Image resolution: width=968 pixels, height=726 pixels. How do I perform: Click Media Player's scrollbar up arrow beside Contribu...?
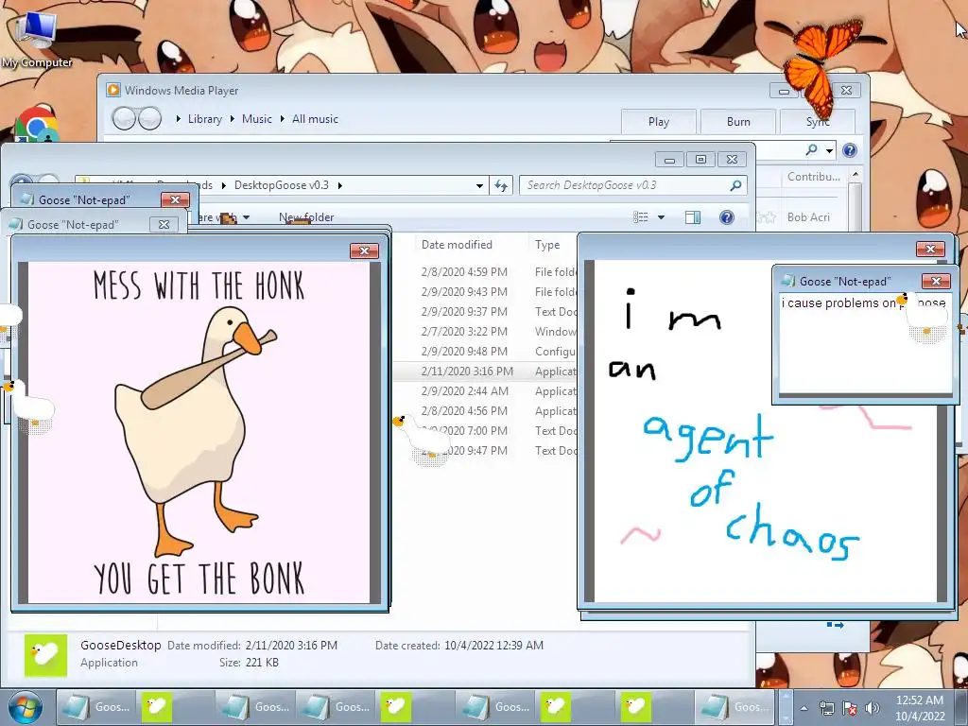click(856, 175)
